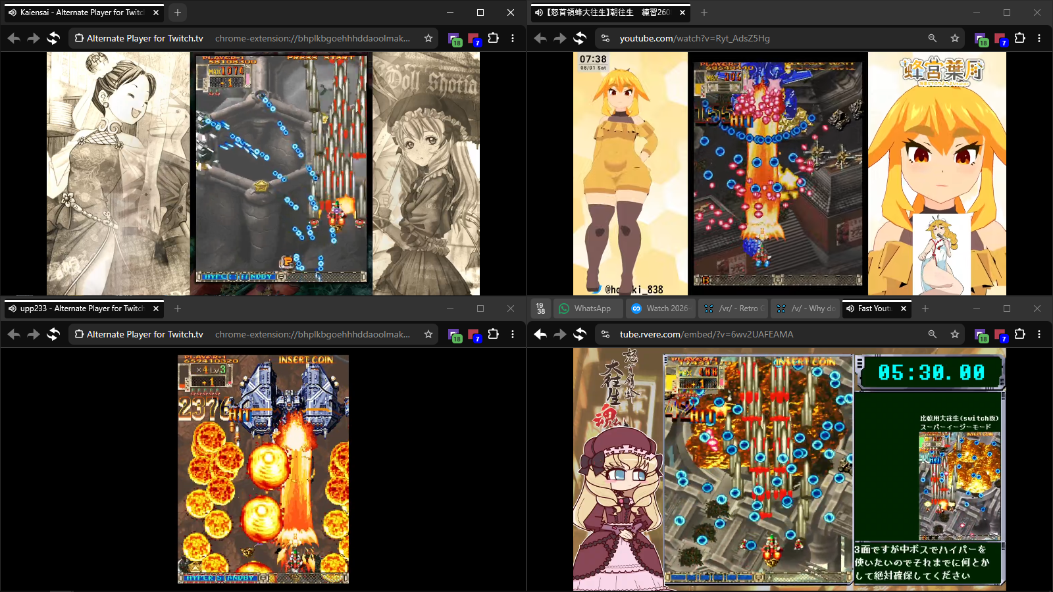Open a new tab in upp233 window
The image size is (1053, 592).
[178, 308]
